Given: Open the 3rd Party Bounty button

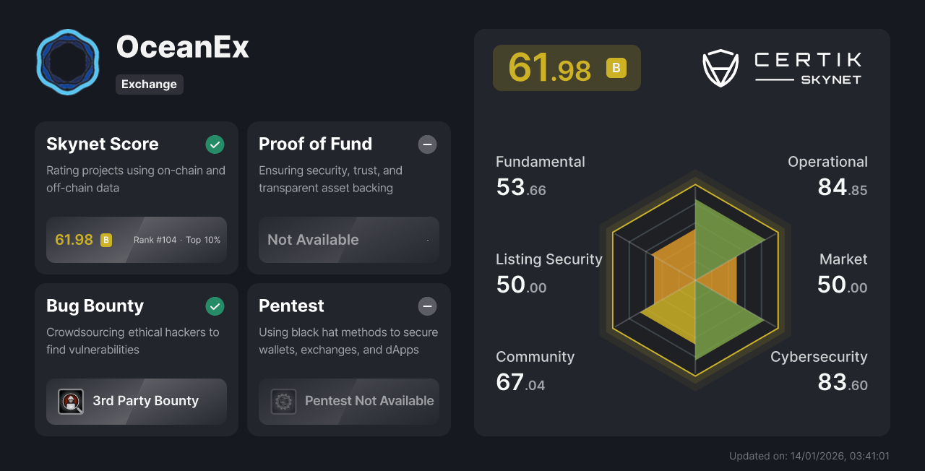Looking at the screenshot, I should coord(136,402).
